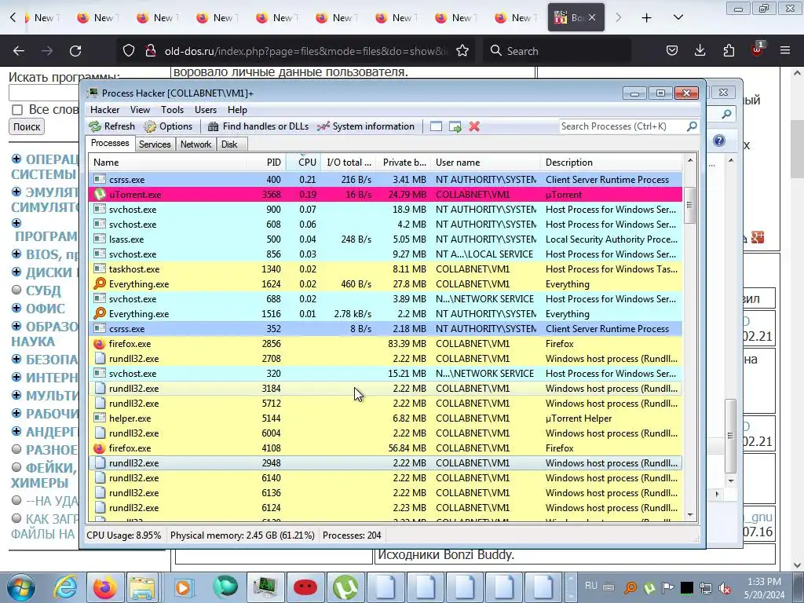The height and width of the screenshot is (603, 804).
Task: Click uTorrent taskbar icon
Action: [x=345, y=587]
